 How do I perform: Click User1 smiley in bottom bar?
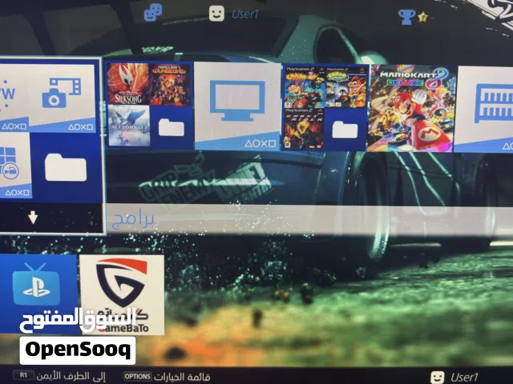(x=437, y=378)
